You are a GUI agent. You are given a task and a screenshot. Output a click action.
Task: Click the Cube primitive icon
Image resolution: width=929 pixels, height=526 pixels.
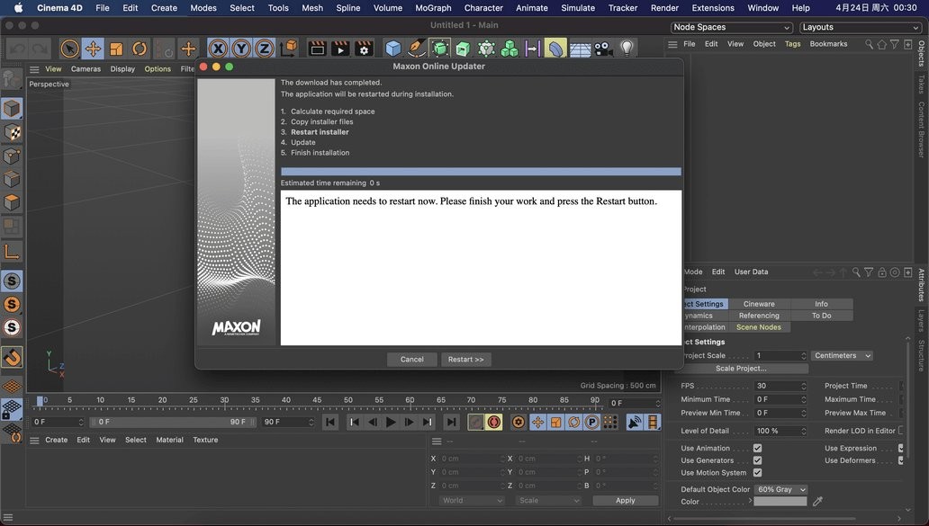coord(392,49)
